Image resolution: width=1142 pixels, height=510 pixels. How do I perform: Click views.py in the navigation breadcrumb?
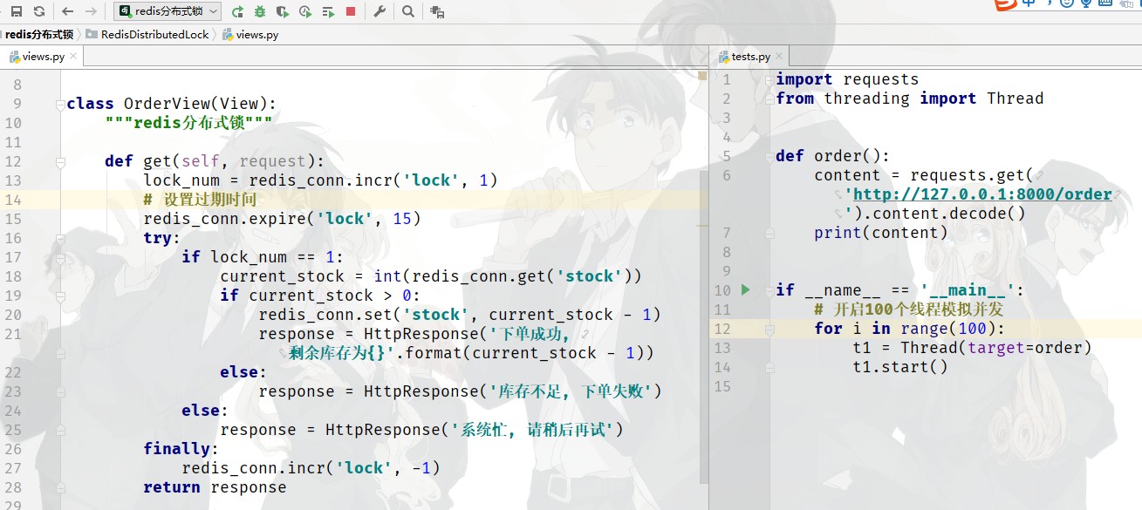[x=250, y=35]
